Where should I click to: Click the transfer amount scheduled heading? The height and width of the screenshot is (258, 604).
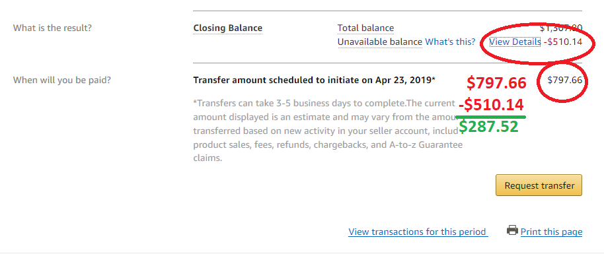[x=315, y=81]
